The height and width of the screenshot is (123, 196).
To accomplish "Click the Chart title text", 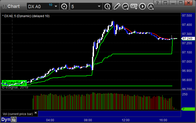I will click(x=14, y=6).
